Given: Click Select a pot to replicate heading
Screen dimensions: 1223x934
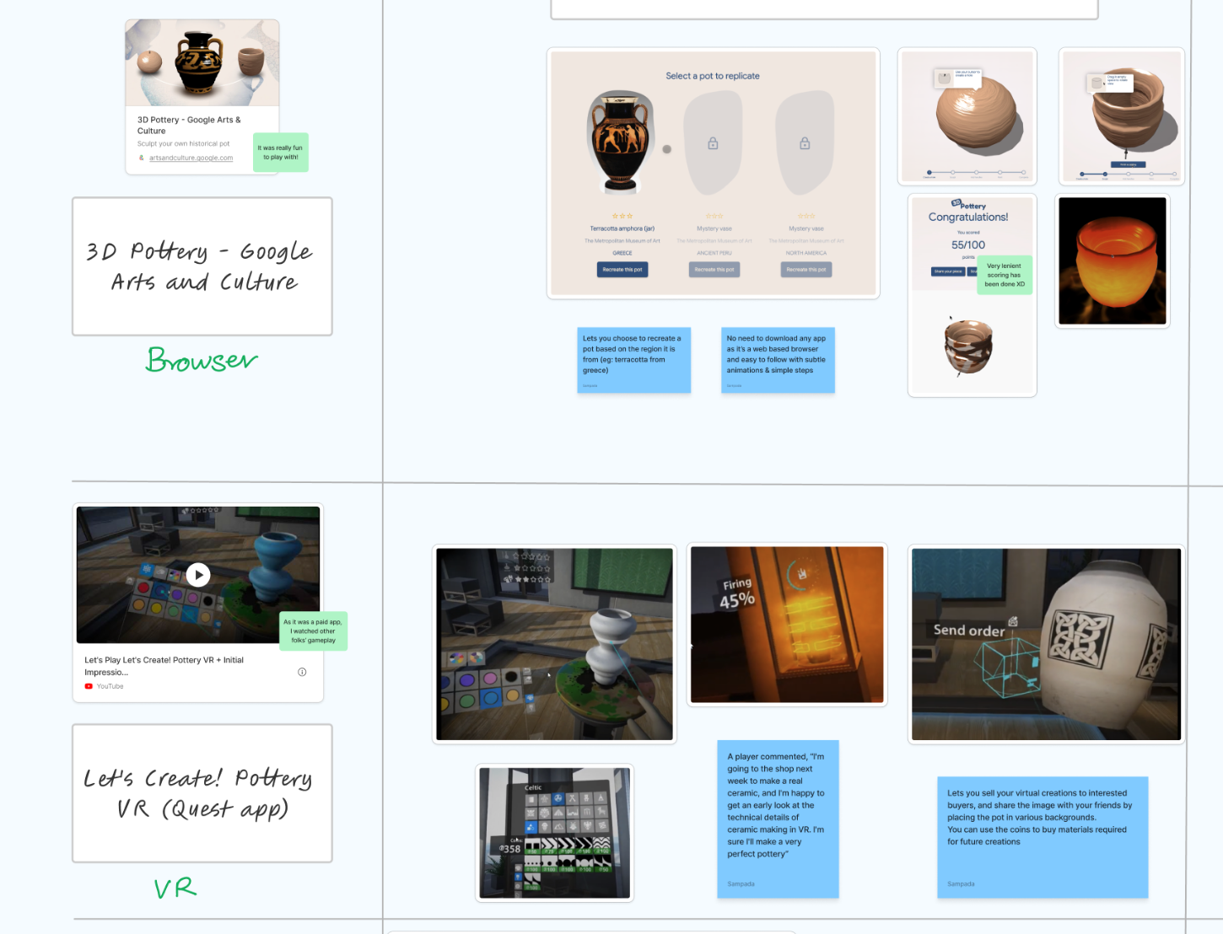Looking at the screenshot, I should [713, 76].
